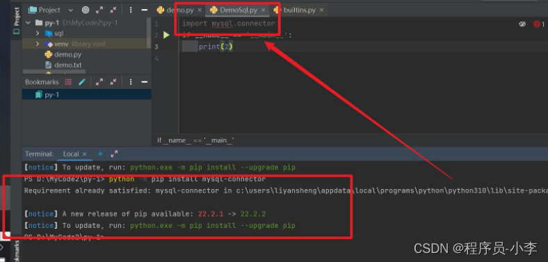
Task: Click the Project vertical side tab
Action: coord(17,20)
